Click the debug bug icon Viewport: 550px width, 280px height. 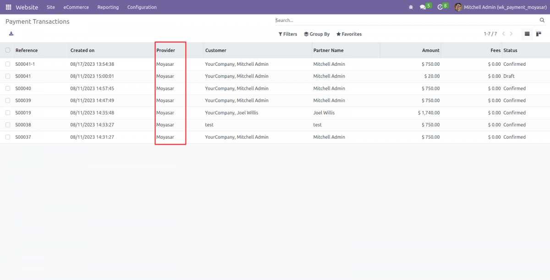[x=411, y=7]
